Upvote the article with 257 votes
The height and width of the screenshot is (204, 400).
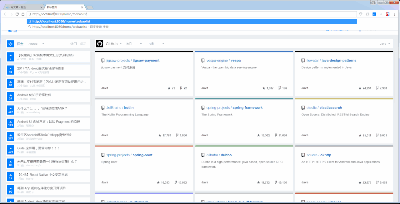point(11,137)
